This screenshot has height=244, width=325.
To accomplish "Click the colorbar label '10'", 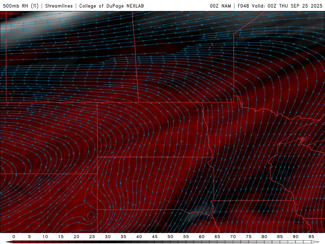I will tap(45, 237).
